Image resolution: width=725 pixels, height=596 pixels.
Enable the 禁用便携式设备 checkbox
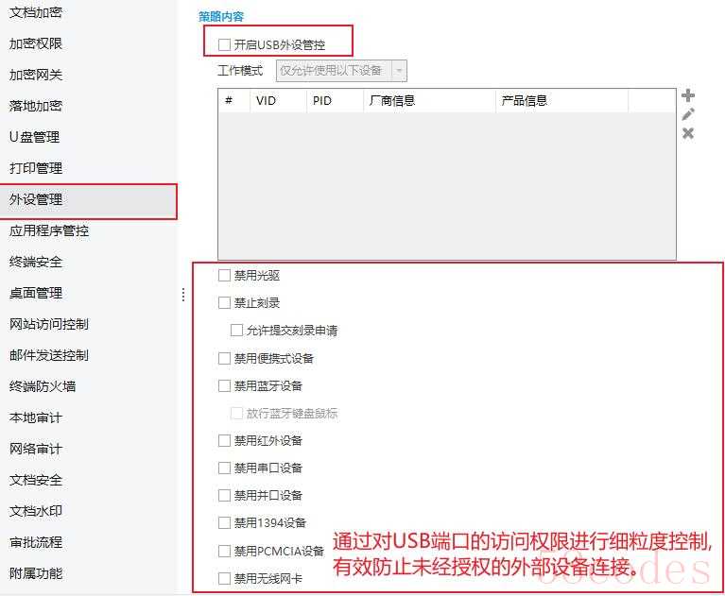click(224, 358)
